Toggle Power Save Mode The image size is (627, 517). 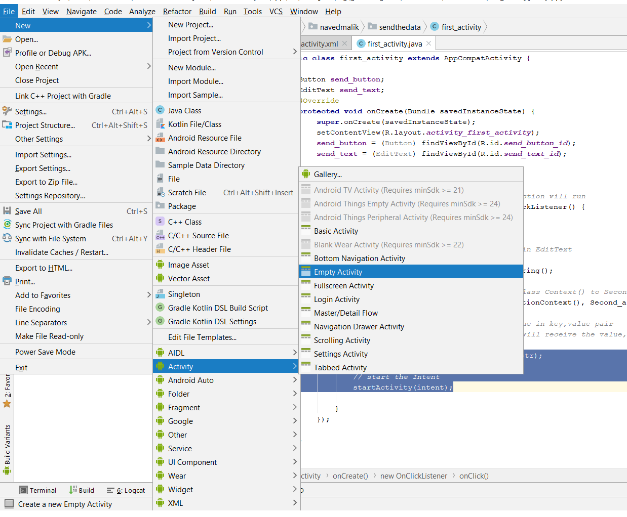click(x=76, y=352)
